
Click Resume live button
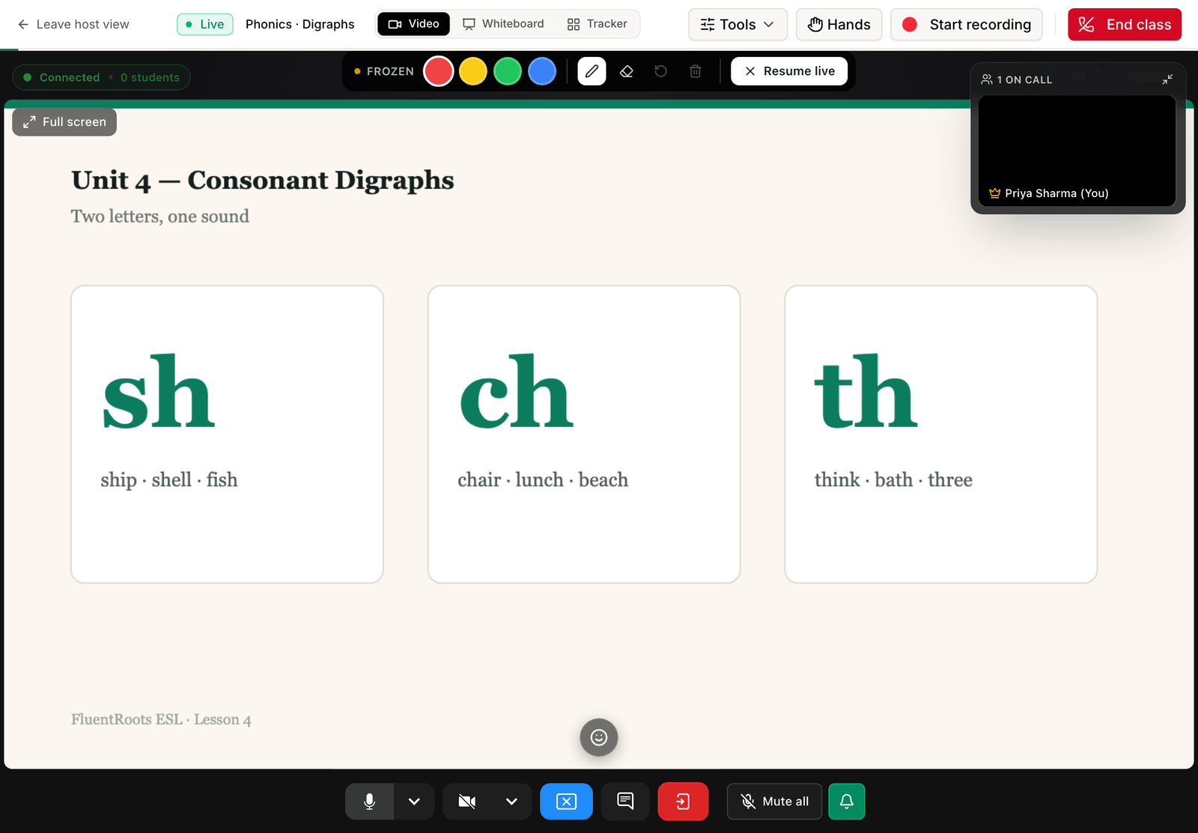click(789, 71)
